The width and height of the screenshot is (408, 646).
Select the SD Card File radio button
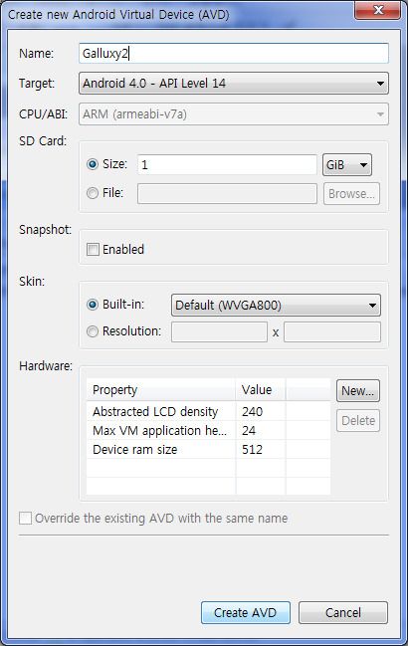93,193
